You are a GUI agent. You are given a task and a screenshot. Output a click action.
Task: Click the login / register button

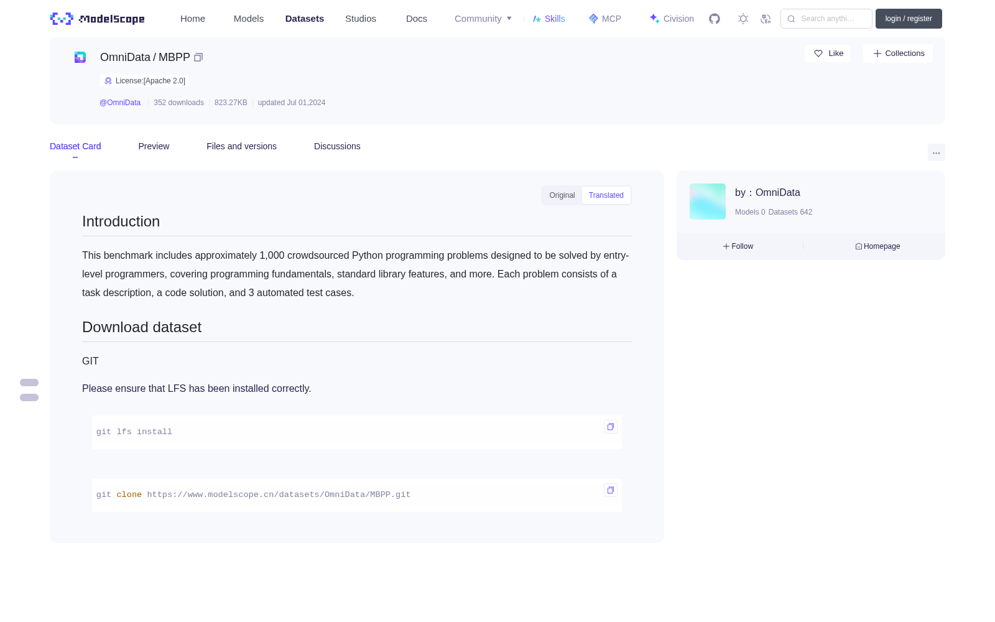point(909,19)
